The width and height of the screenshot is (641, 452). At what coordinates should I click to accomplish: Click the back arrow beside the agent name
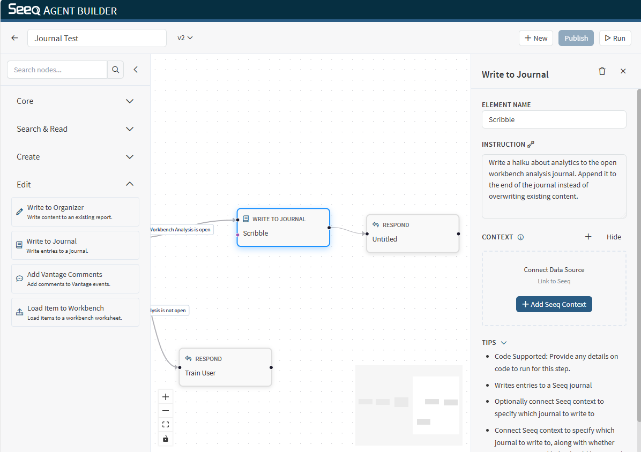click(14, 38)
